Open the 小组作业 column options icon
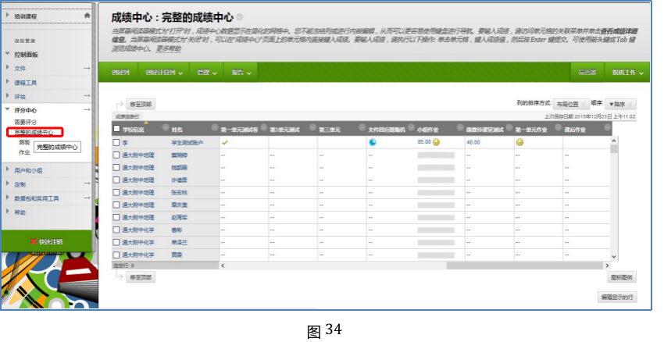Viewport: 664px width, 342px height. [460, 128]
